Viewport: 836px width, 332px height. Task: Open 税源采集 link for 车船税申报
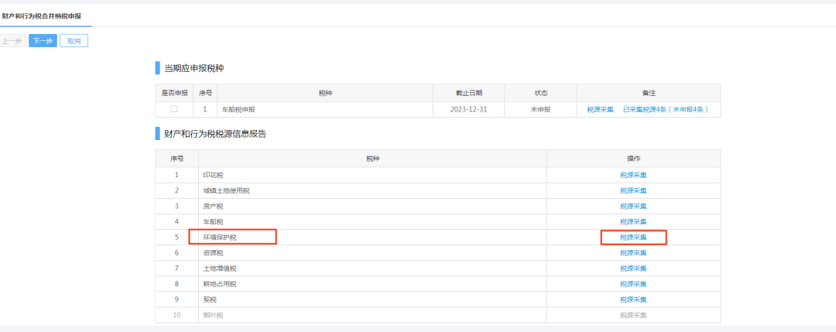tap(600, 109)
